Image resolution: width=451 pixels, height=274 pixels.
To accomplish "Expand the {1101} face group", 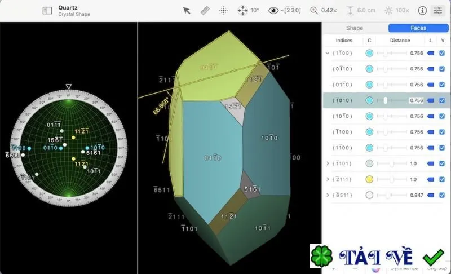I will [x=328, y=163].
